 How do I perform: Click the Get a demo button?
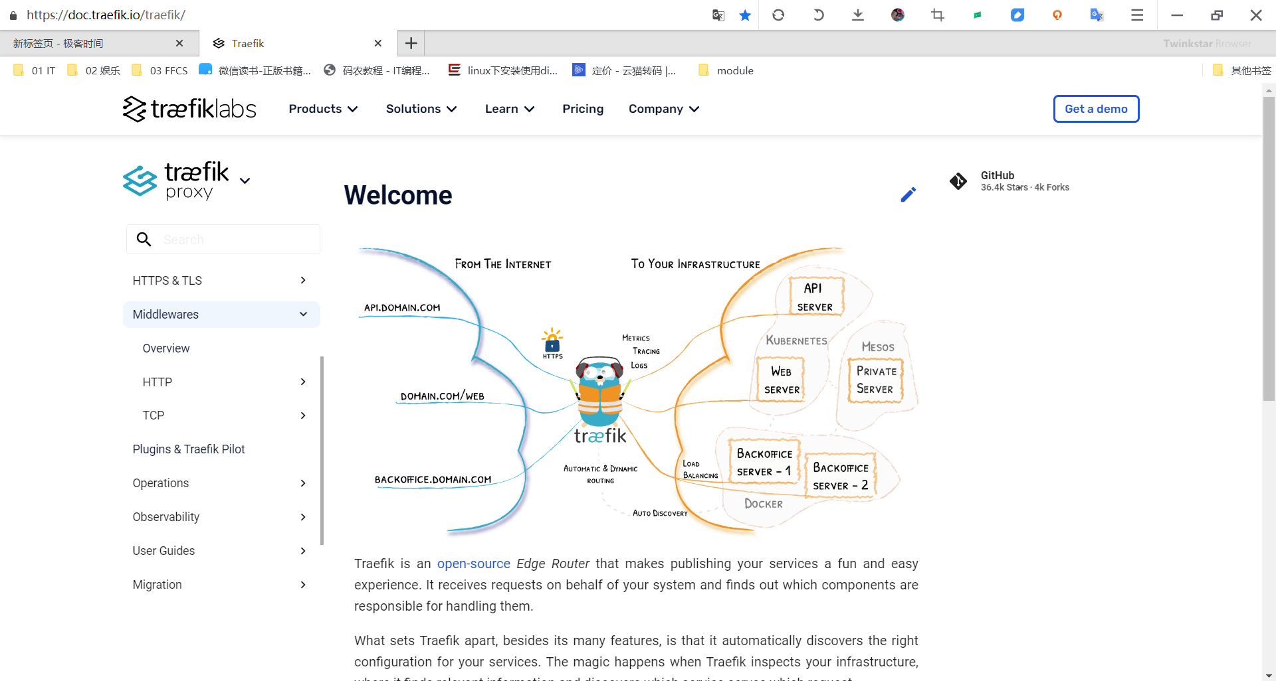pos(1096,109)
